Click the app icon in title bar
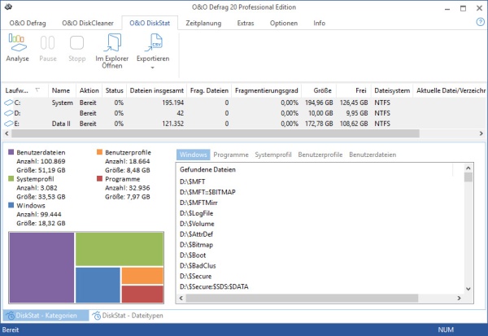488x336 pixels. 8,7
